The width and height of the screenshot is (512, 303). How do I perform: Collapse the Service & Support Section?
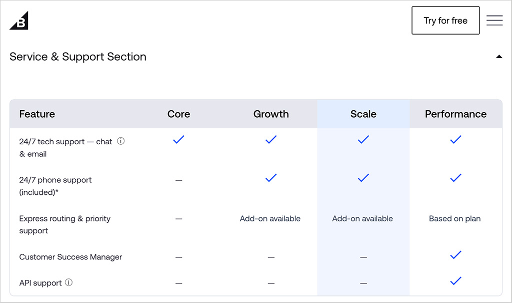coord(499,57)
